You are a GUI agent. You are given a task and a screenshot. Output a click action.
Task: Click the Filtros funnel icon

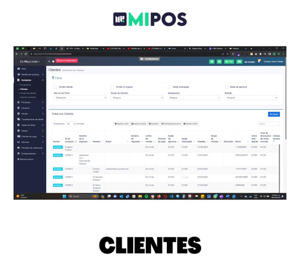pyautogui.click(x=53, y=78)
